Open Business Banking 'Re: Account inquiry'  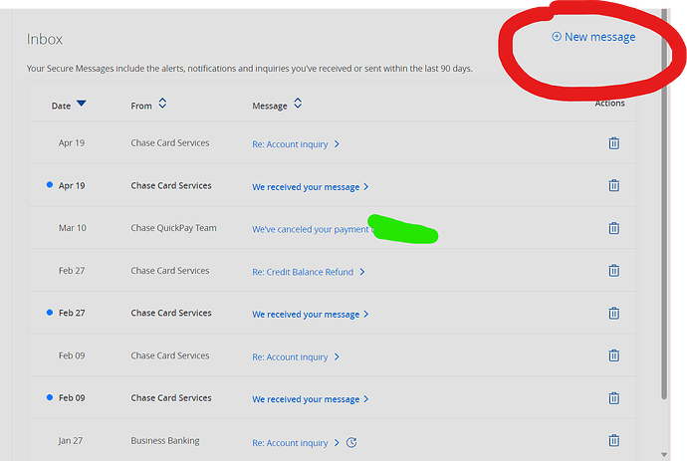(290, 442)
